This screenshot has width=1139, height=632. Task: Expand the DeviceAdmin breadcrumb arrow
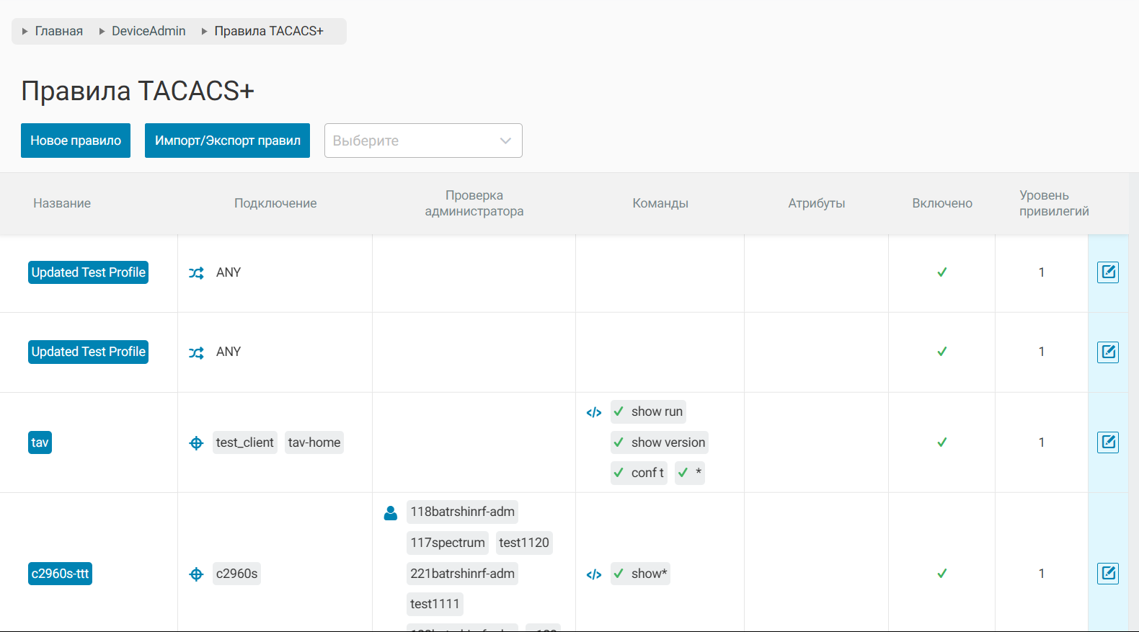pos(102,32)
